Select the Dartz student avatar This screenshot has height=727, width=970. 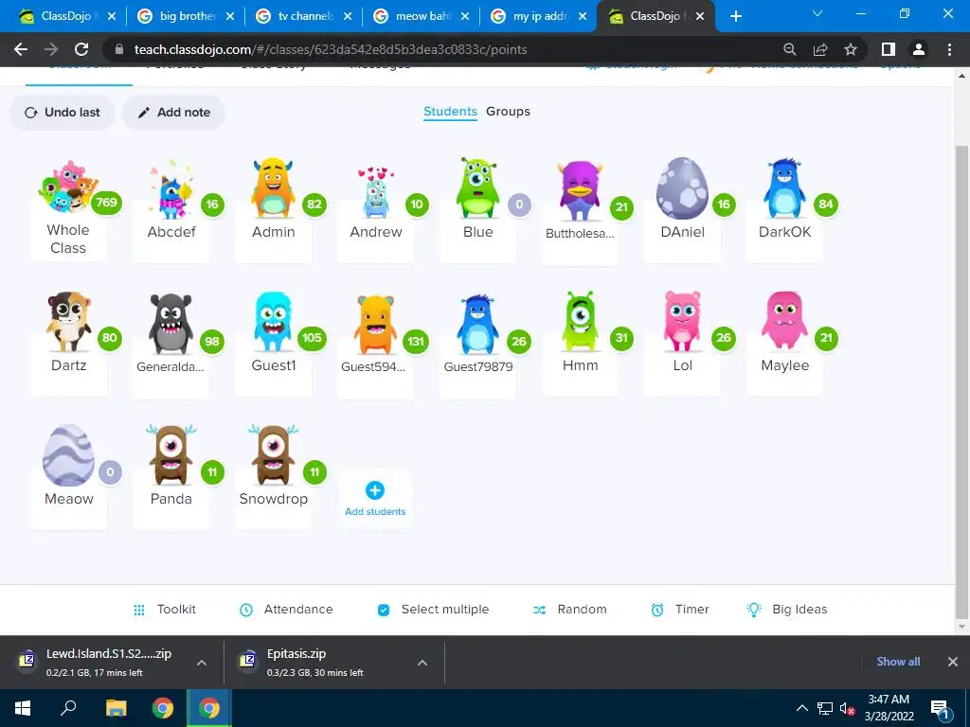point(68,322)
